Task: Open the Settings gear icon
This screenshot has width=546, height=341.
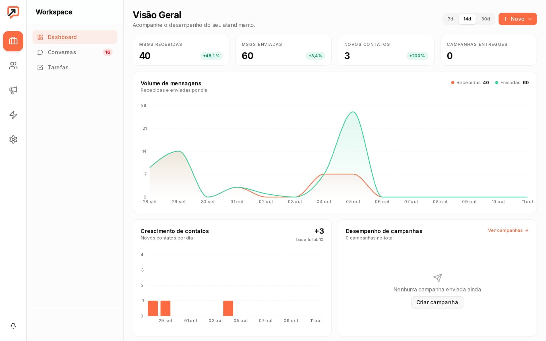Action: 13,139
